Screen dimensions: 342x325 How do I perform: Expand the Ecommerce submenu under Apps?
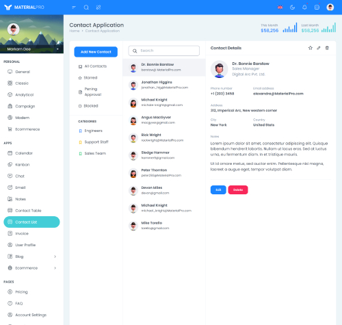pos(31,268)
